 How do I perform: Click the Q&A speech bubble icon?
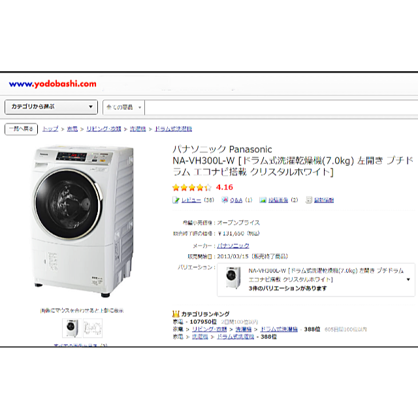[x=225, y=200]
